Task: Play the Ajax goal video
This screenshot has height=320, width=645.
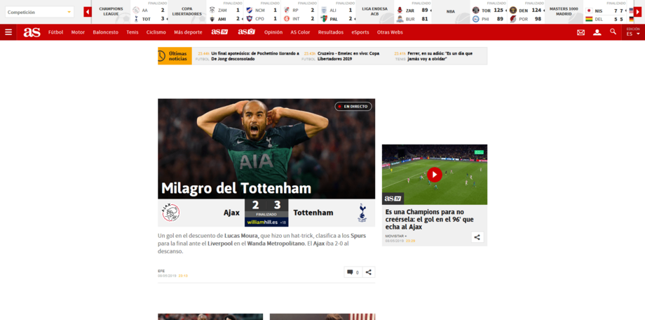Action: [x=434, y=175]
